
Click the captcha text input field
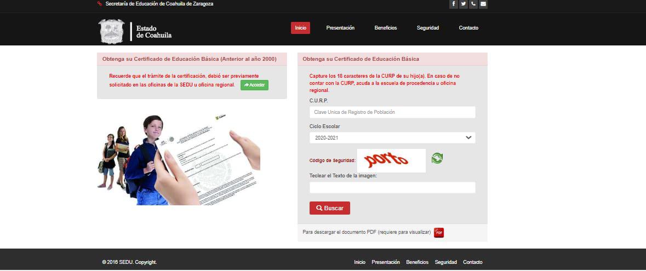[x=392, y=188]
